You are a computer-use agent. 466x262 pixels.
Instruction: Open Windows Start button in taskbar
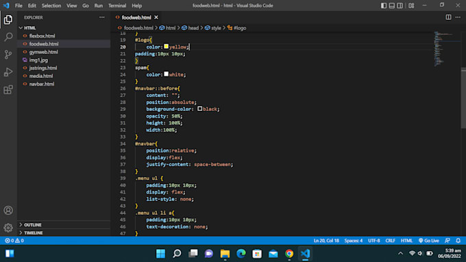pyautogui.click(x=160, y=253)
